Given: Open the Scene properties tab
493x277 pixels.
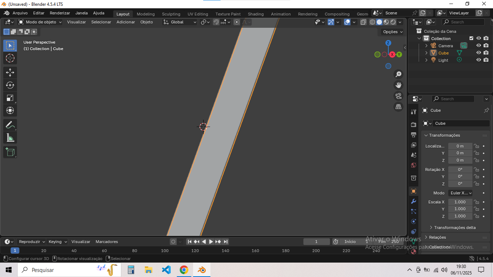Looking at the screenshot, I should click(414, 155).
